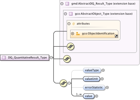Click the @ attributes icon

pyautogui.click(x=73, y=24)
